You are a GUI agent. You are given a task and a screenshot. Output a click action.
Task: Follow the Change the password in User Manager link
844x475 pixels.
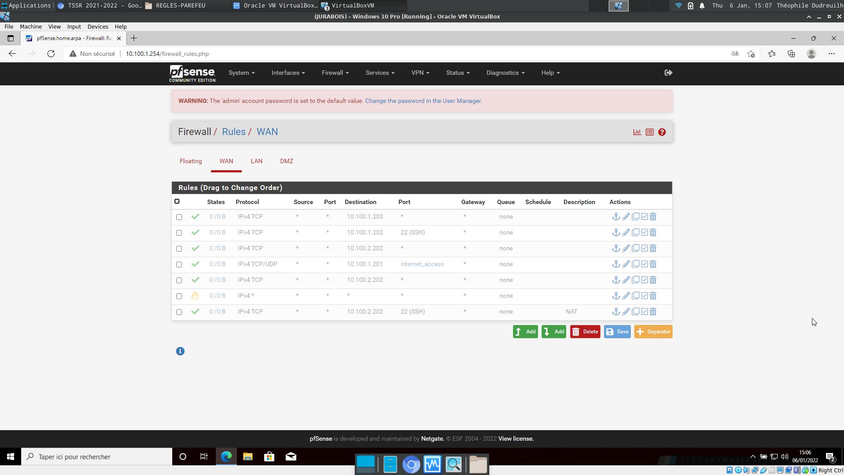click(423, 101)
